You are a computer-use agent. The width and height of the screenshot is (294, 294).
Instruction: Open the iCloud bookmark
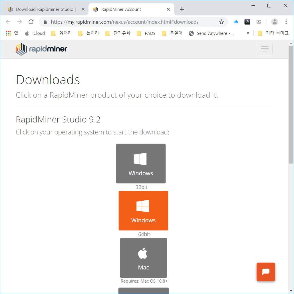coord(35,33)
